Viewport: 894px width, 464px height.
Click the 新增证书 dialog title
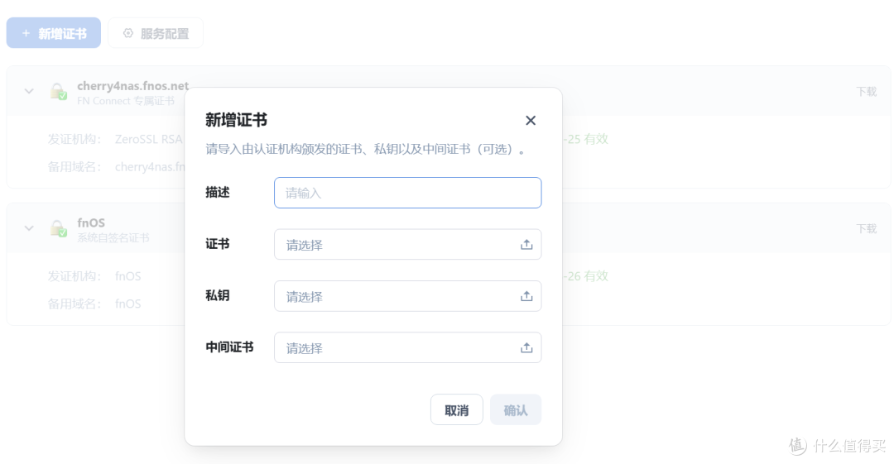tap(236, 120)
